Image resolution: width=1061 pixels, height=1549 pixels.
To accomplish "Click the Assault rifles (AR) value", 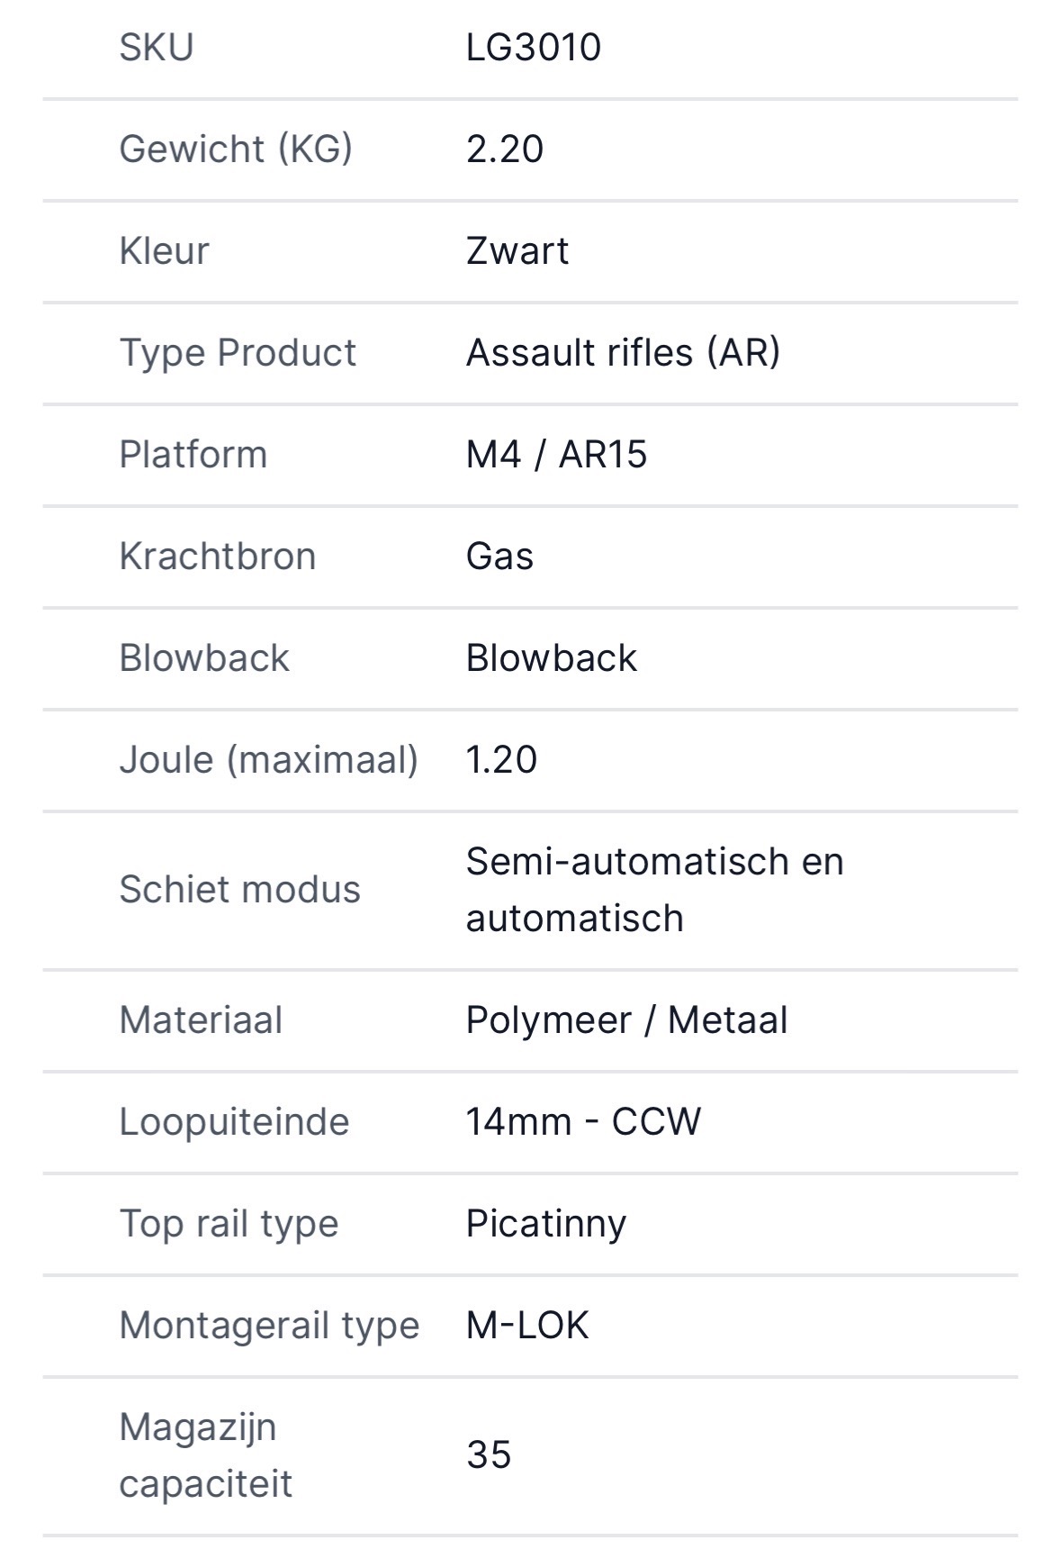I will pyautogui.click(x=623, y=353).
